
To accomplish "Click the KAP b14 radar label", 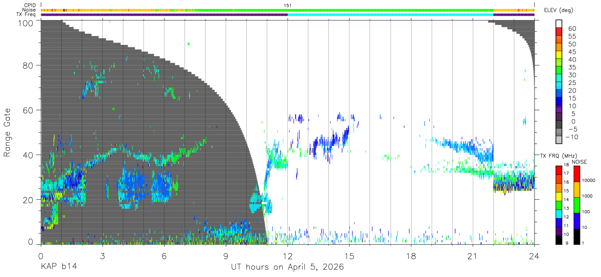I will (58, 267).
